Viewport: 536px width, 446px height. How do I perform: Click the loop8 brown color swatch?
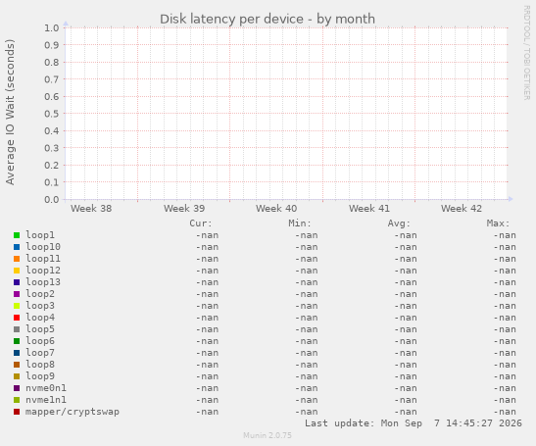(x=17, y=365)
